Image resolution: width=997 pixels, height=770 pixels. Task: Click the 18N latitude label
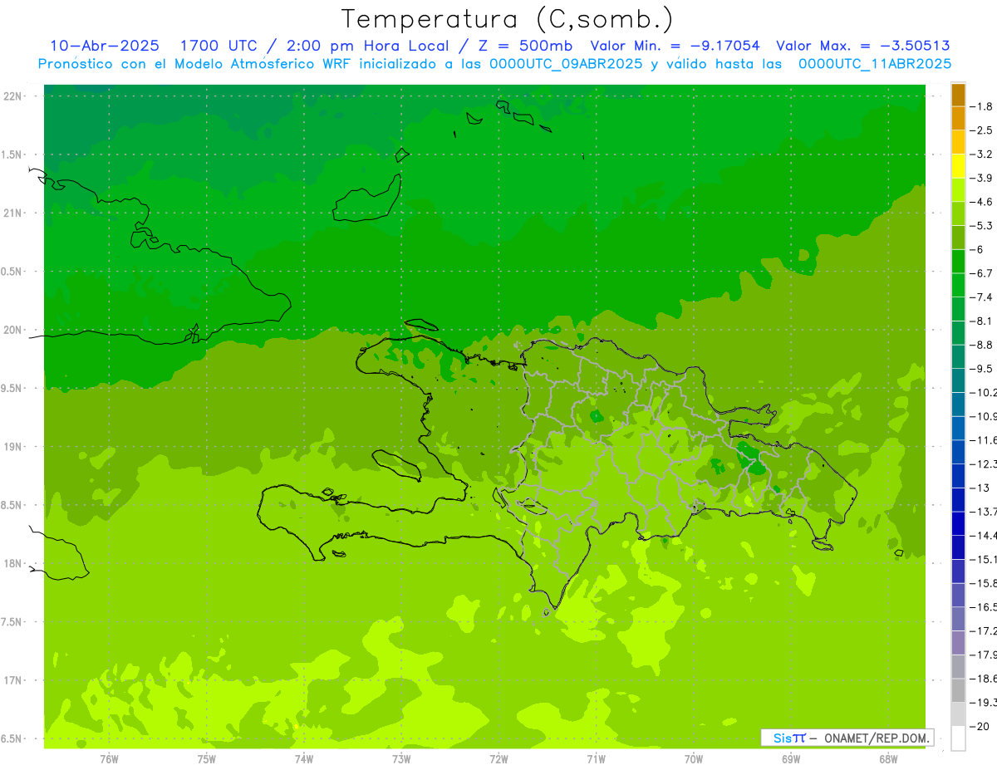pos(13,564)
